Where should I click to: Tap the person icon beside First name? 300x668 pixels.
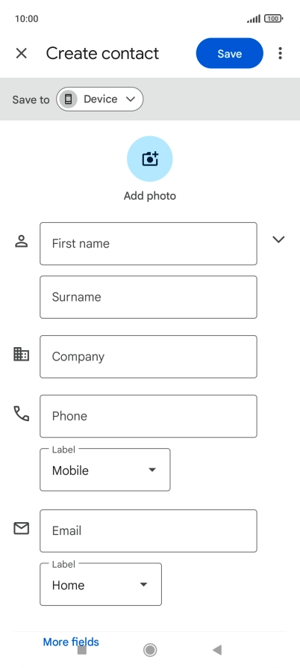(21, 241)
